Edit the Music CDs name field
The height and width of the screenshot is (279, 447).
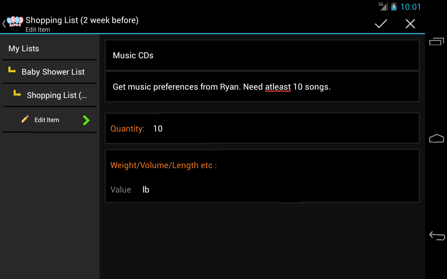(x=262, y=55)
